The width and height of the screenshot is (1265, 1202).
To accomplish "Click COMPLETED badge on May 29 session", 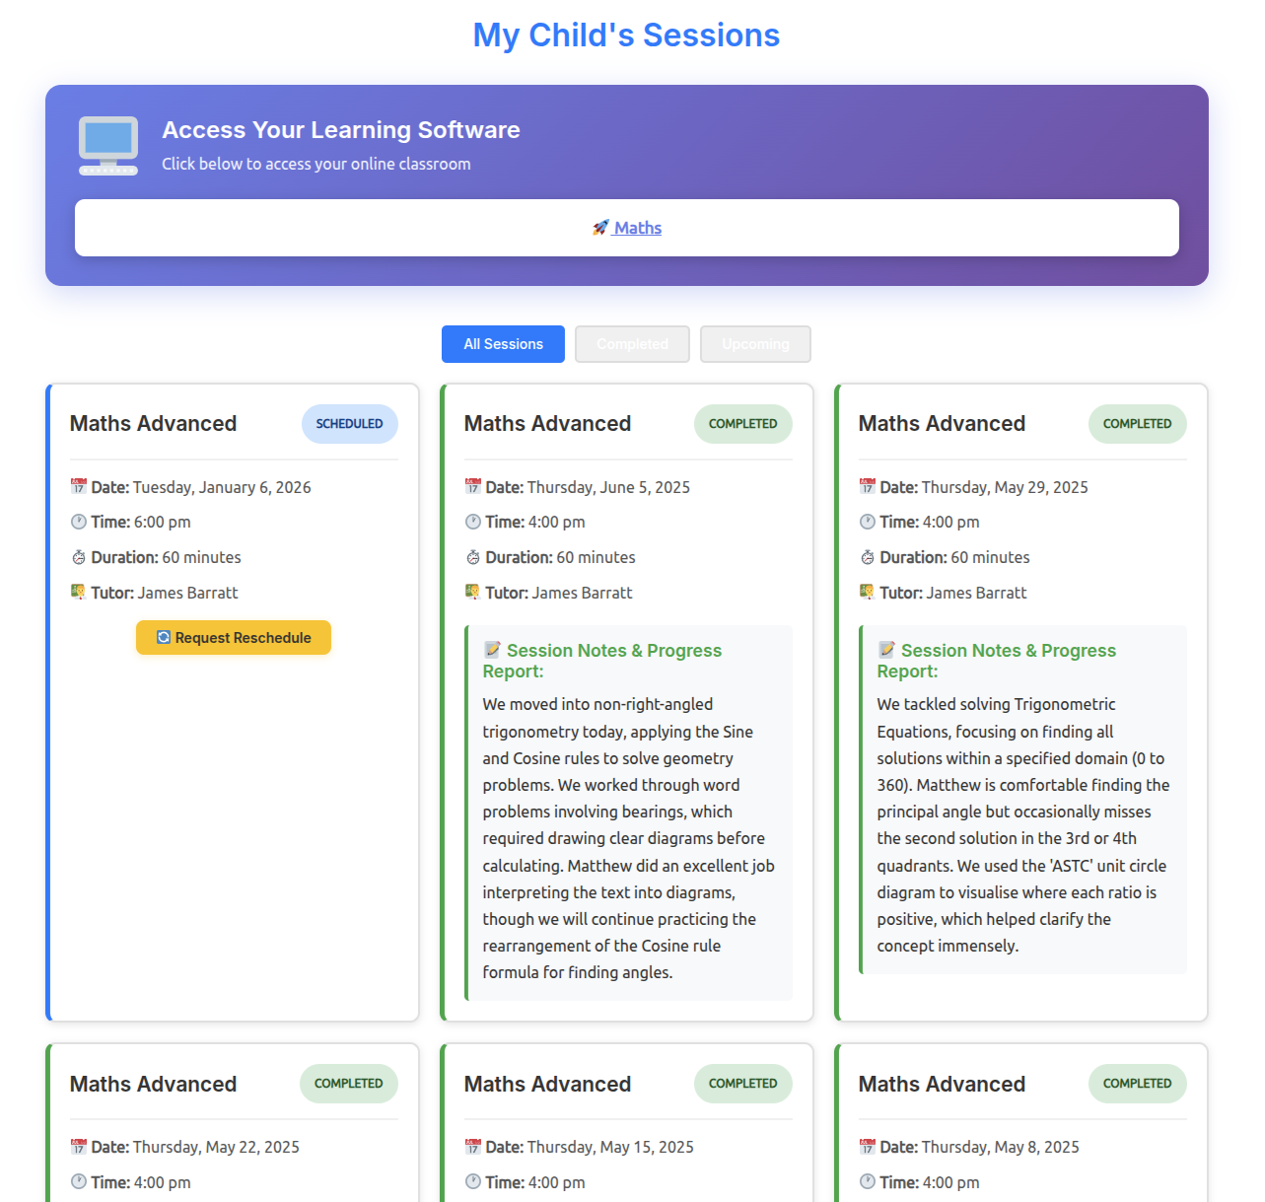I will pyautogui.click(x=1137, y=424).
